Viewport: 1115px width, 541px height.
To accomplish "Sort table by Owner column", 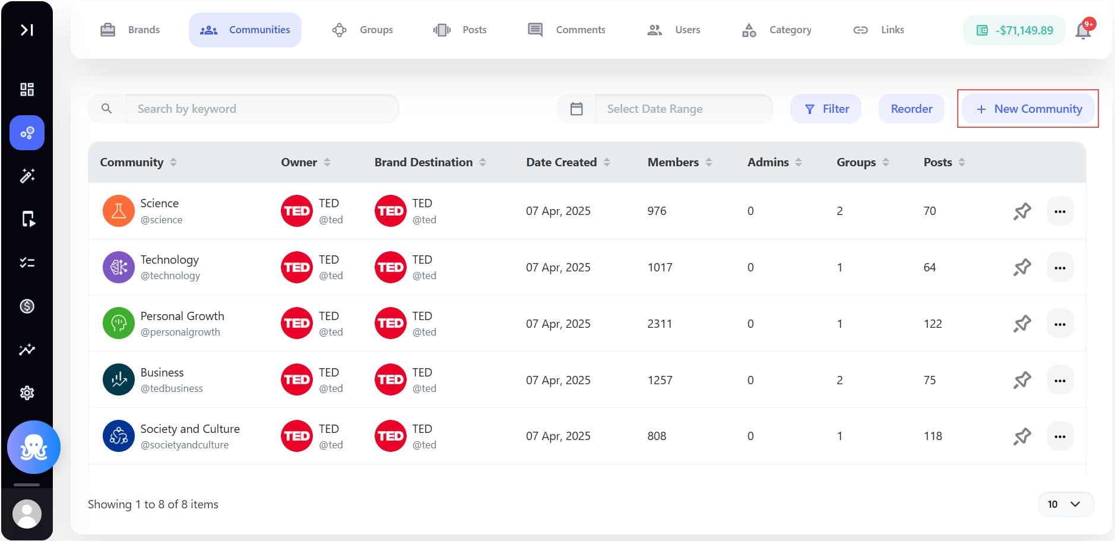I will [x=327, y=162].
